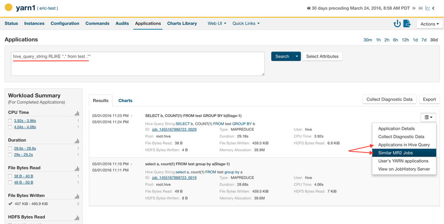Click the eric-test cluster link
The width and height of the screenshot is (444, 224).
(48, 8)
